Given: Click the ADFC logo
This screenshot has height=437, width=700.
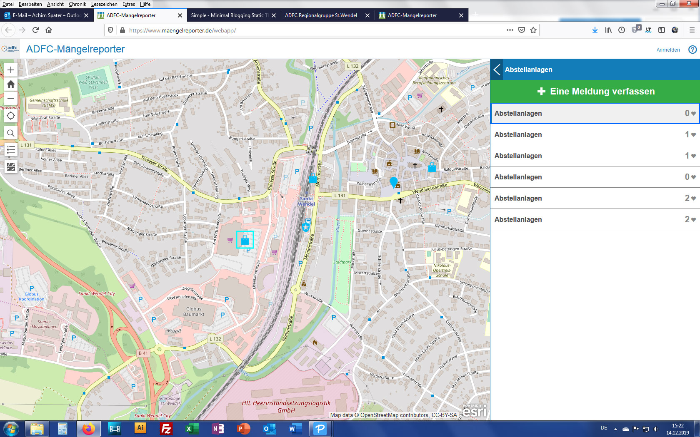Looking at the screenshot, I should click(x=10, y=49).
